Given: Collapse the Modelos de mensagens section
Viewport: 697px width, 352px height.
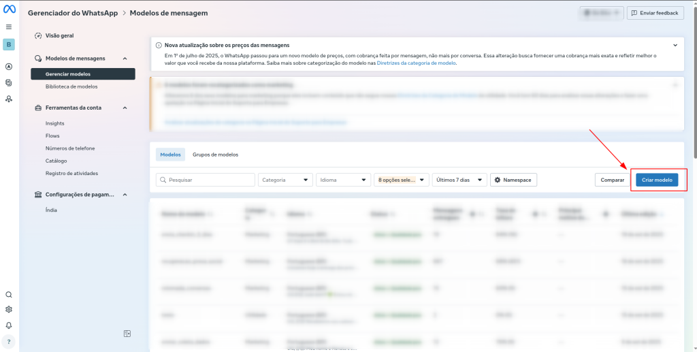Looking at the screenshot, I should tap(125, 59).
